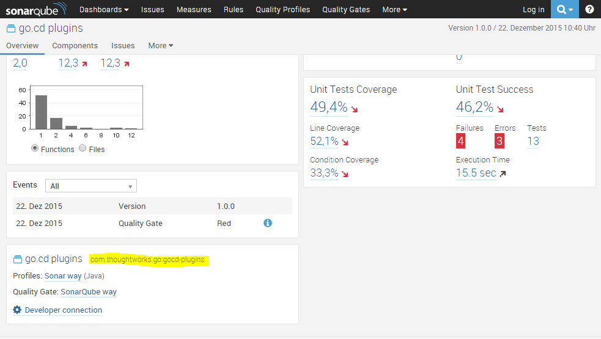Select the Files radio button
The height and width of the screenshot is (339, 601).
[83, 148]
